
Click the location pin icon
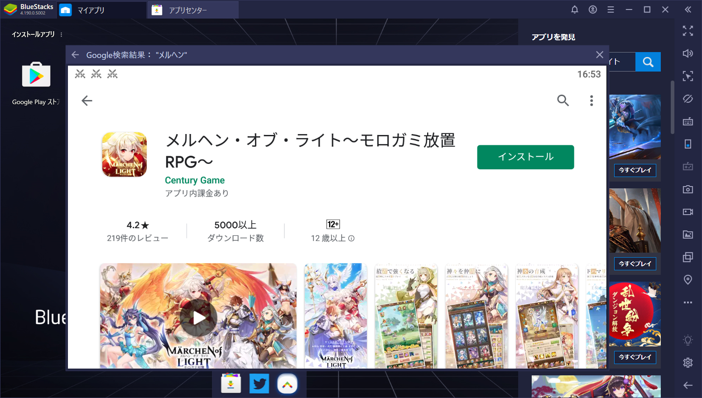(x=688, y=280)
